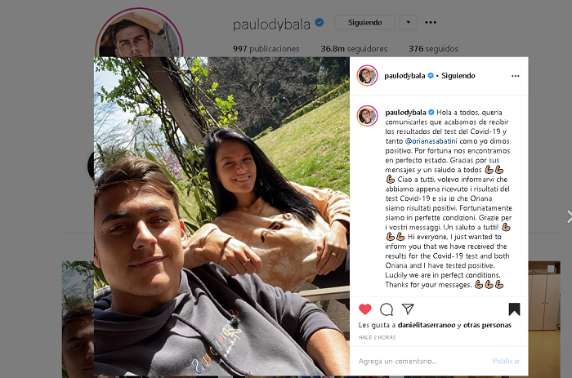Click the Agrega un comentario field
This screenshot has height=378, width=572.
419,361
